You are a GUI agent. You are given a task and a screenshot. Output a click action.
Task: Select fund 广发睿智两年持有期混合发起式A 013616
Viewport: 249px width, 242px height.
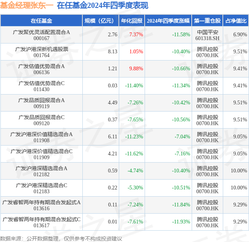coord(41,205)
